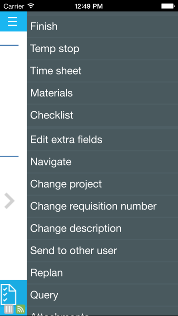This screenshot has width=178, height=316.
Task: Open Materials from the side menu
Action: [x=103, y=93]
